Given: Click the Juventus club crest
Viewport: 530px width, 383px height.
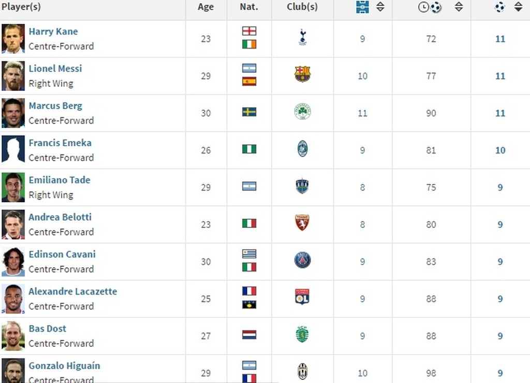Looking at the screenshot, I should [x=303, y=371].
